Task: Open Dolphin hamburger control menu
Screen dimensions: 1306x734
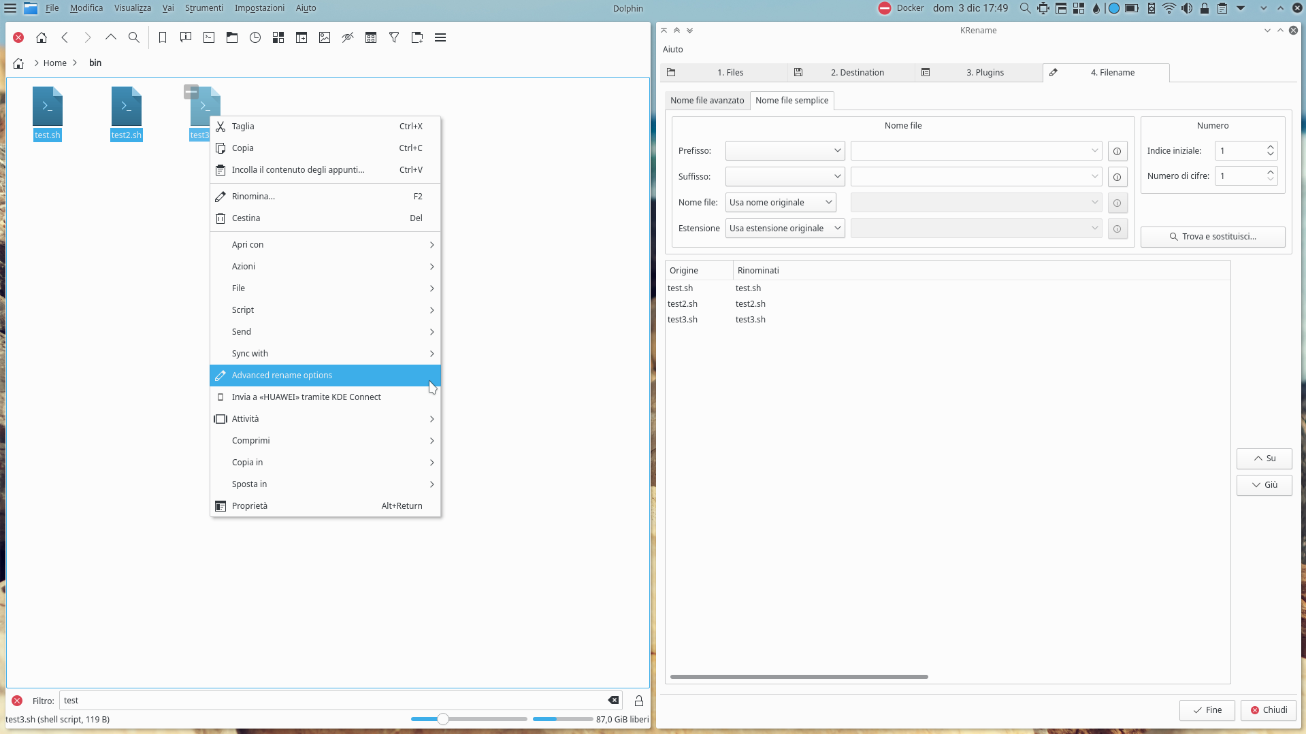Action: tap(440, 37)
